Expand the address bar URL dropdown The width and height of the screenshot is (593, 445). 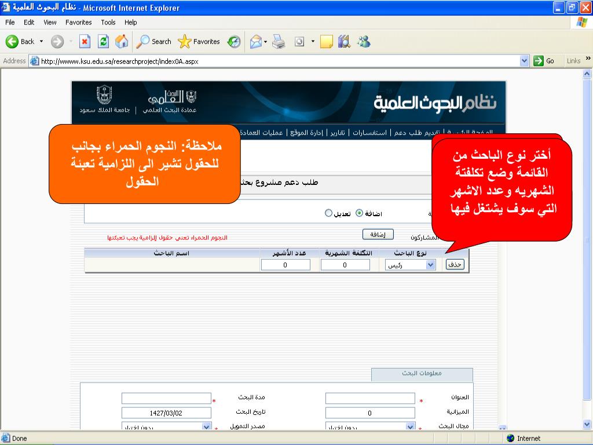[x=524, y=61]
